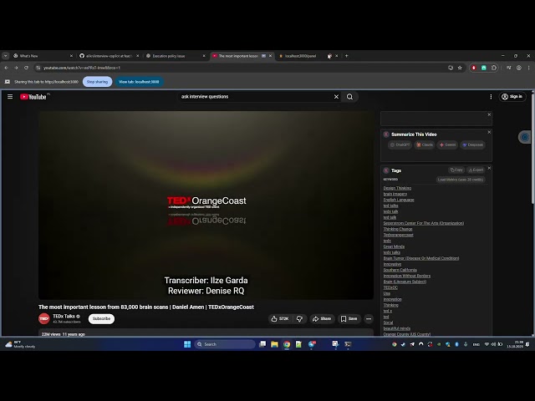Click the address bar URL
535x401 pixels.
[x=82, y=68]
